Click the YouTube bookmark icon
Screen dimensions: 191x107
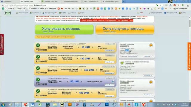[x=62, y=9]
